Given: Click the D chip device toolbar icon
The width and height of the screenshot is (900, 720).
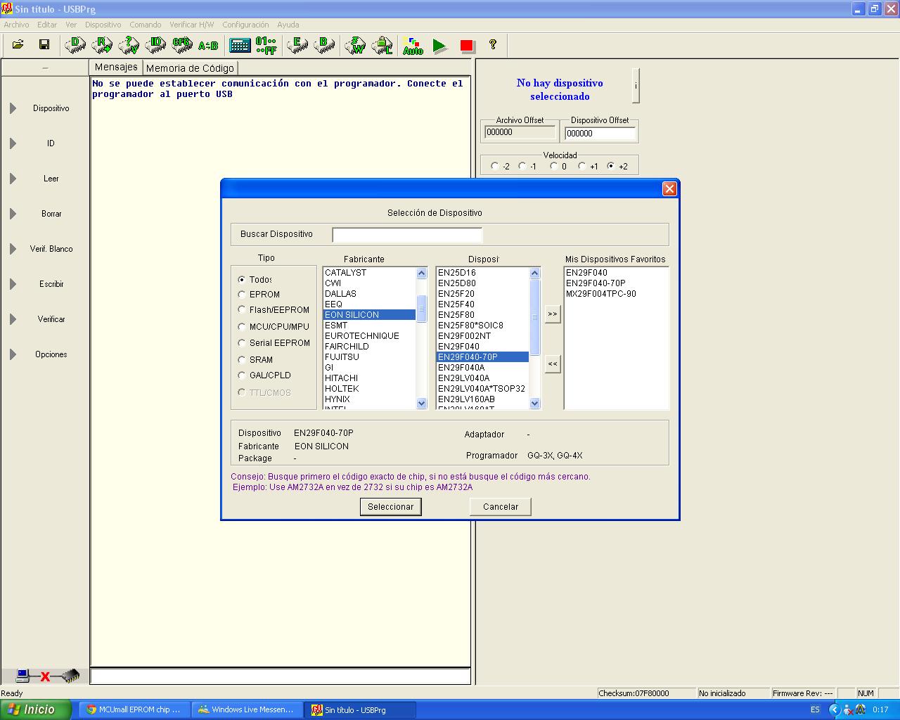Looking at the screenshot, I should click(75, 45).
